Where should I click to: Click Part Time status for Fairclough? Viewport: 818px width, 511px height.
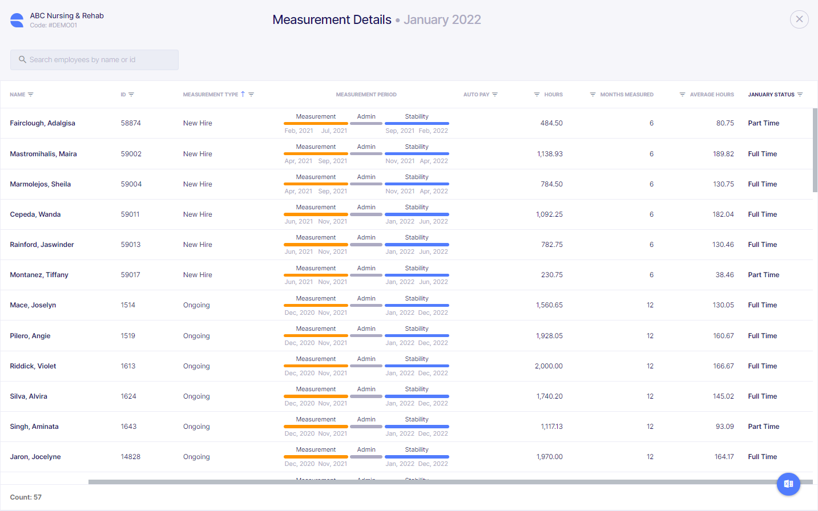click(x=764, y=123)
